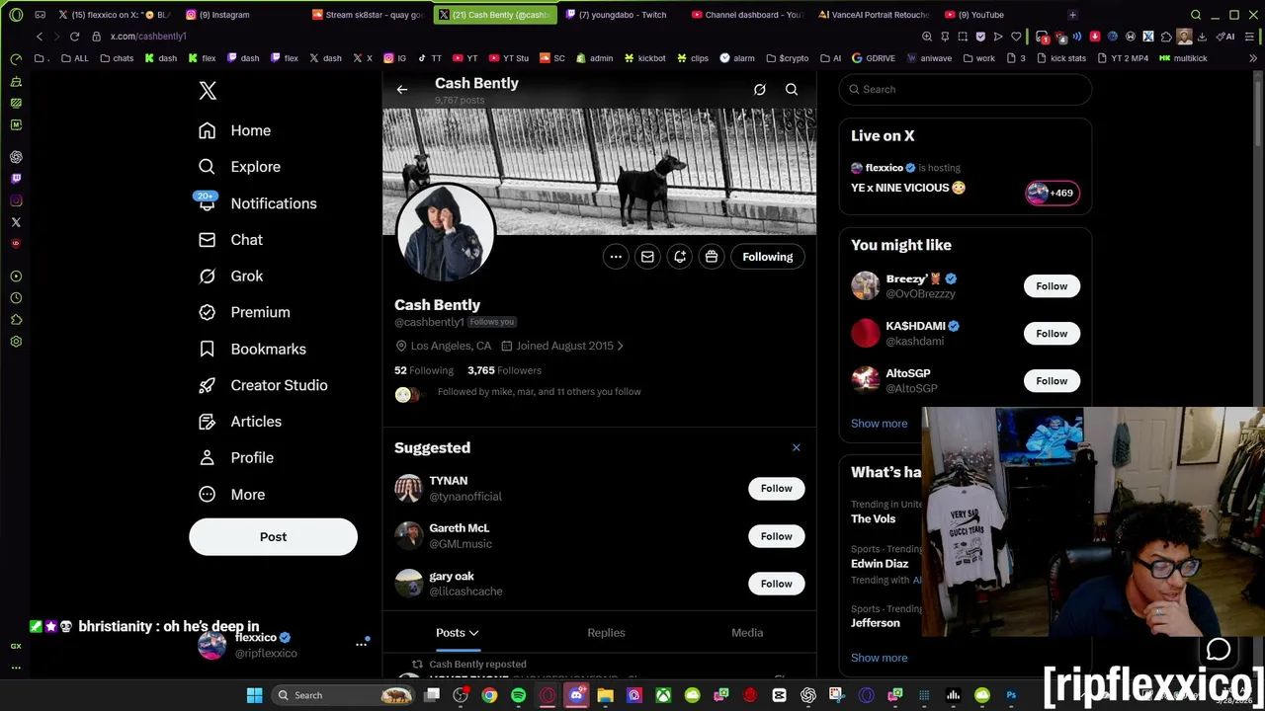The width and height of the screenshot is (1265, 711).
Task: Toggle post notifications bell icon
Action: 680,257
